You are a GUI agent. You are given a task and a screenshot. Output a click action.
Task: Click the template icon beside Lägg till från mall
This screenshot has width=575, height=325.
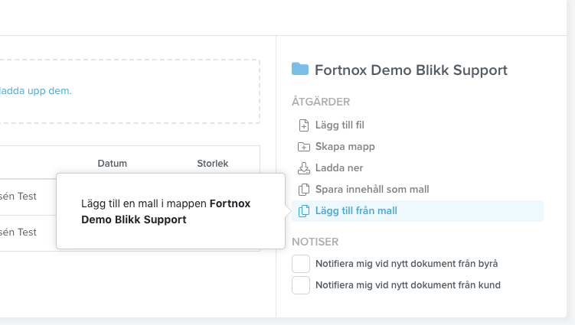pyautogui.click(x=304, y=211)
